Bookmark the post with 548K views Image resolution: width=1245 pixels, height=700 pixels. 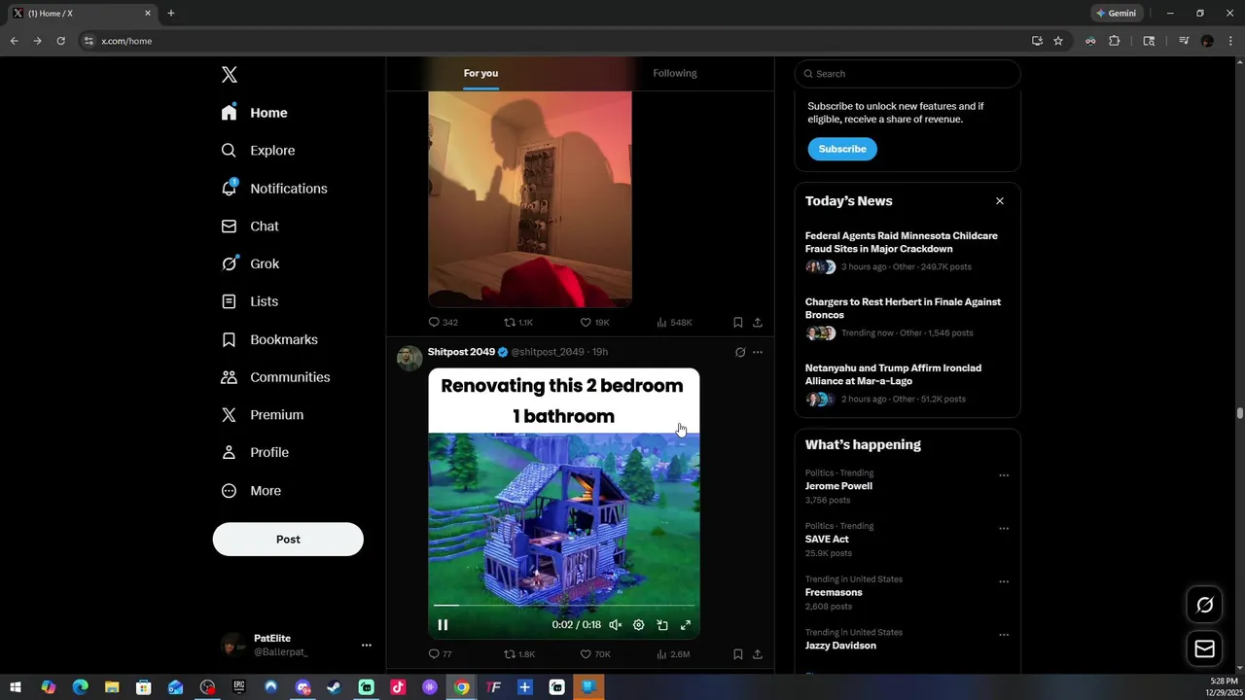pos(738,323)
